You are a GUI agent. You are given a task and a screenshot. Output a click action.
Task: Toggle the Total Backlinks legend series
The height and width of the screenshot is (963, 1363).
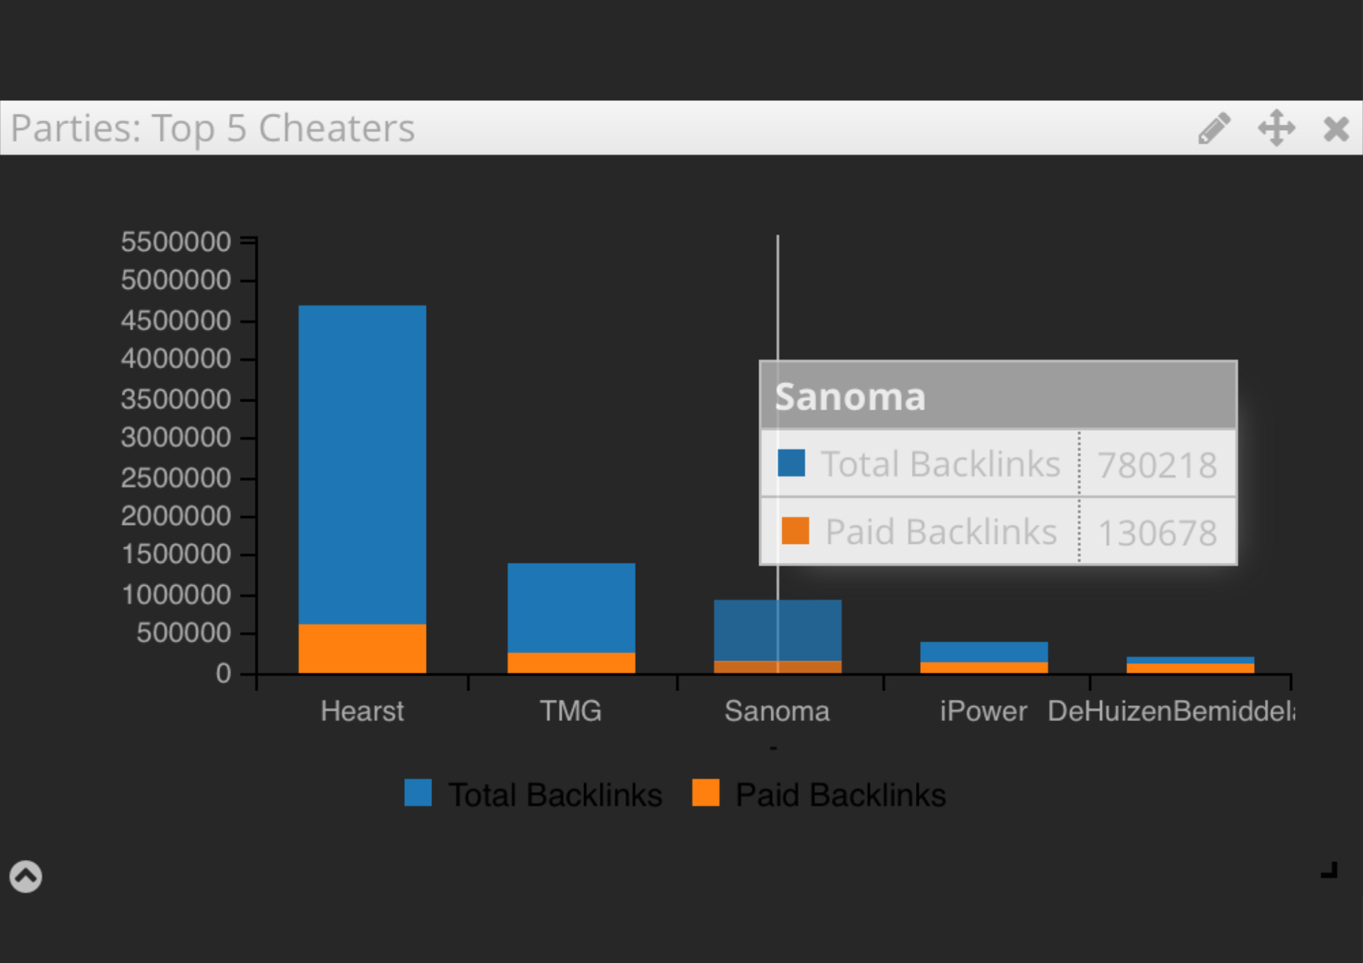coord(555,795)
